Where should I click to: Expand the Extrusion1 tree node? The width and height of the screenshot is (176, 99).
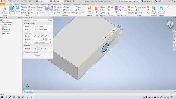click(1, 29)
